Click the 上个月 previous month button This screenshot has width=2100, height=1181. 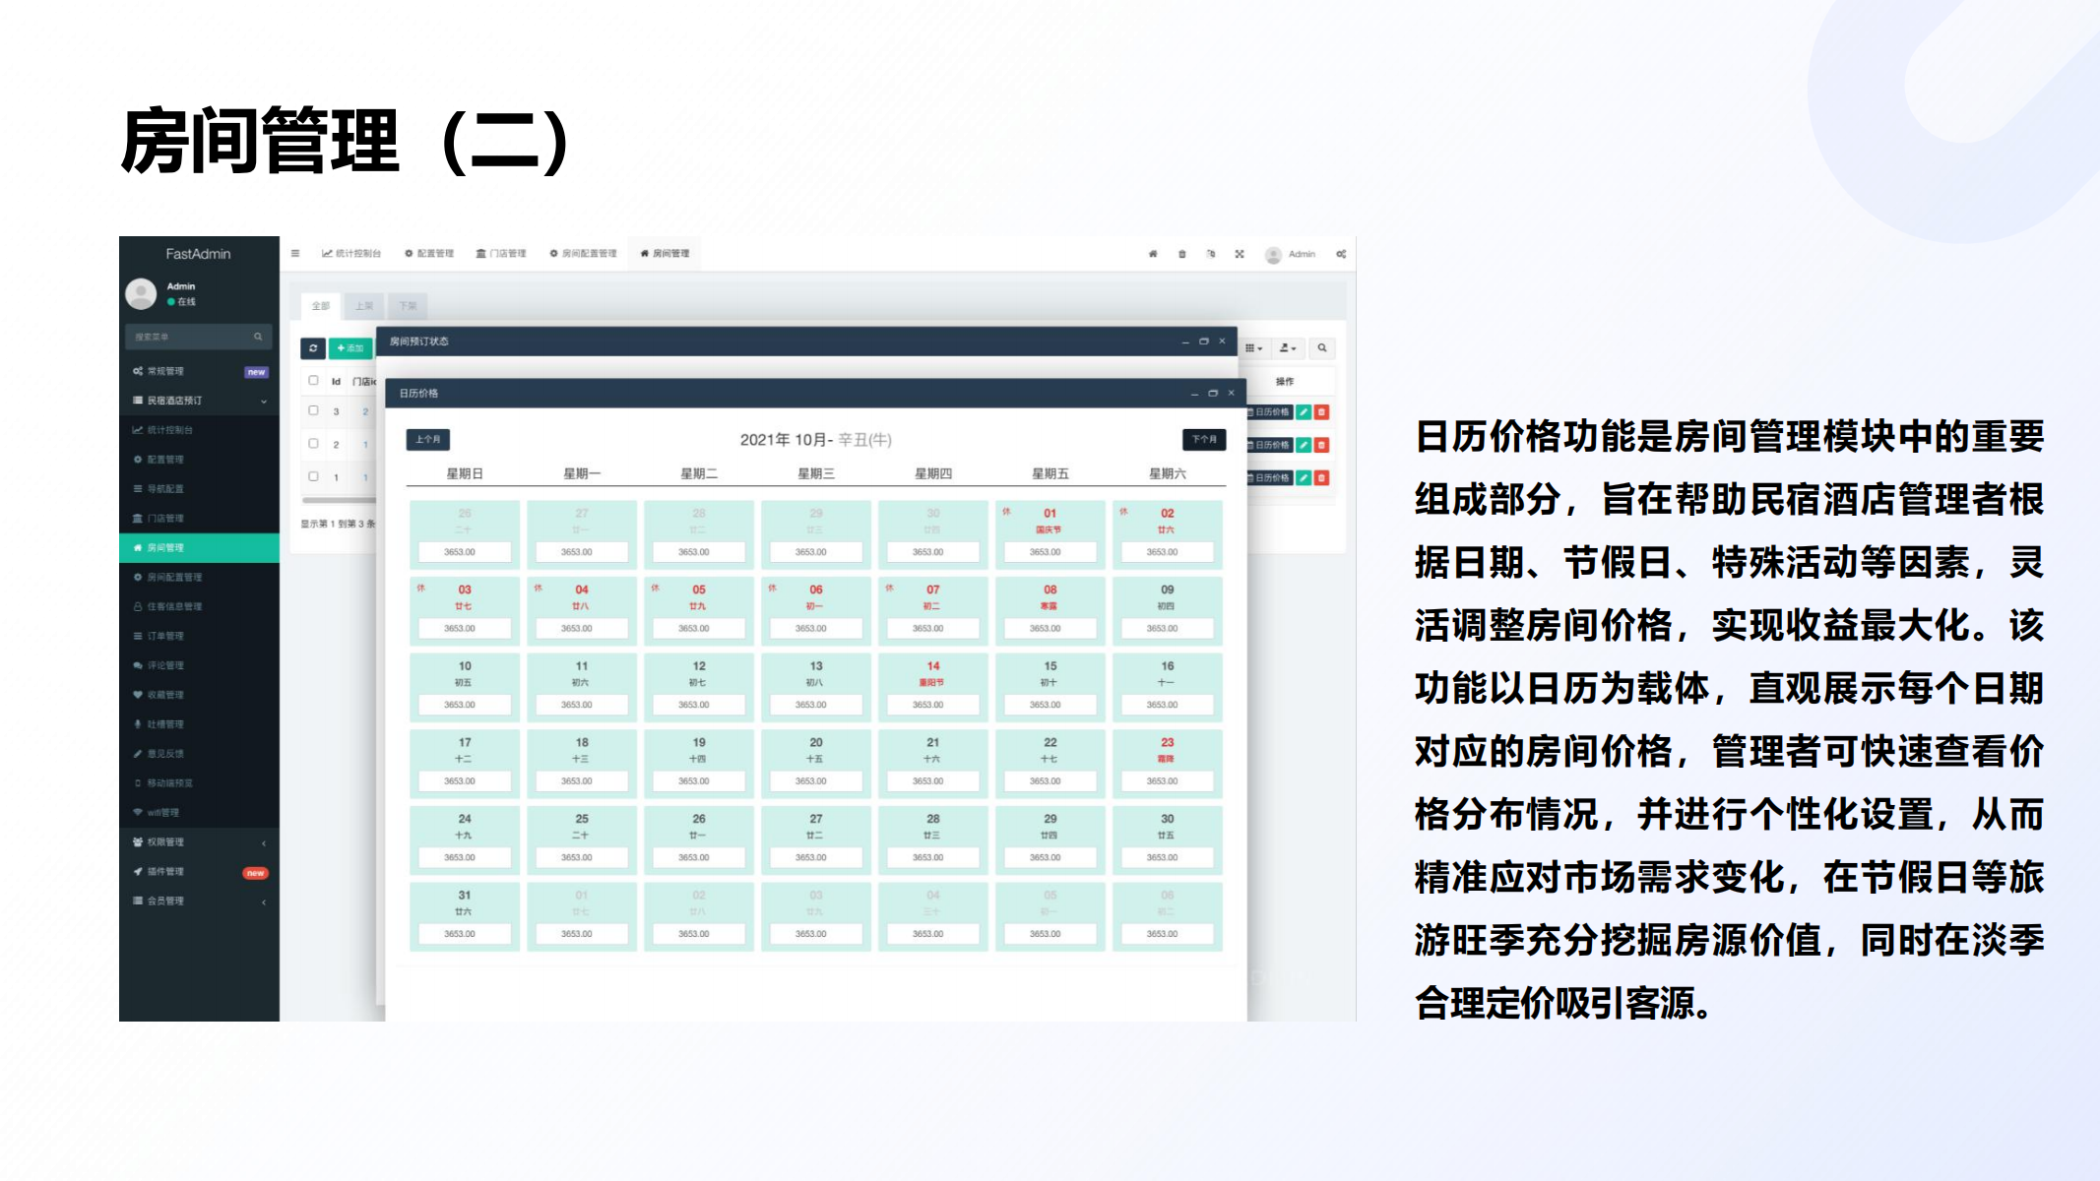pyautogui.click(x=428, y=439)
